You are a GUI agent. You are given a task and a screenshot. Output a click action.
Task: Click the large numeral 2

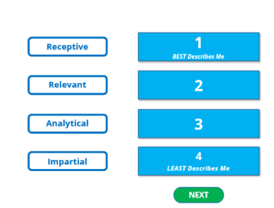(x=199, y=86)
